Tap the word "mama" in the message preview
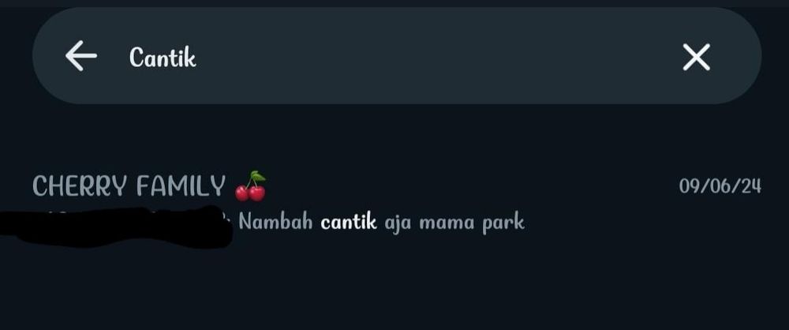The image size is (789, 330). point(447,223)
